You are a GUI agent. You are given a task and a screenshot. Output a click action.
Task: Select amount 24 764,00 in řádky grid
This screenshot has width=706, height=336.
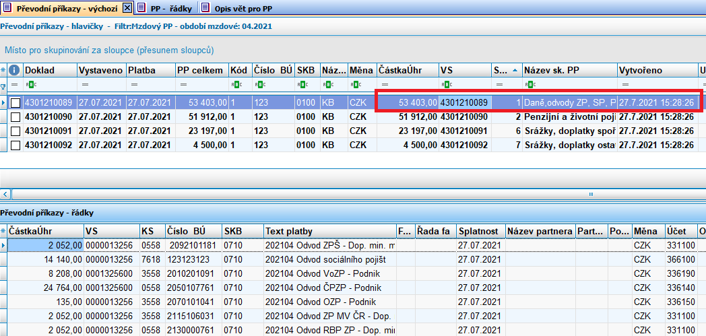(x=46, y=288)
